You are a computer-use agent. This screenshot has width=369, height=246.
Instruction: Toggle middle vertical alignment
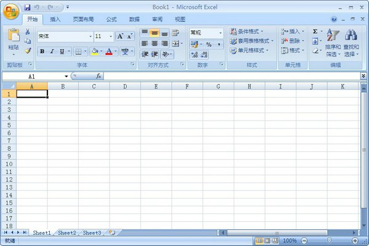click(x=154, y=33)
